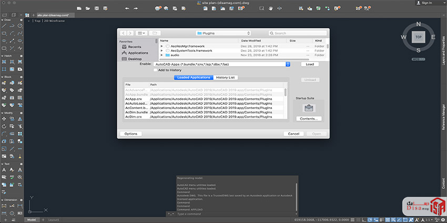Expand the AecResMgr.framework row

[162, 46]
